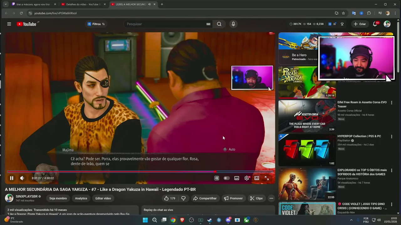The width and height of the screenshot is (401, 225).
Task: Open the Assetto Corsa Official channel link
Action: 349,111
